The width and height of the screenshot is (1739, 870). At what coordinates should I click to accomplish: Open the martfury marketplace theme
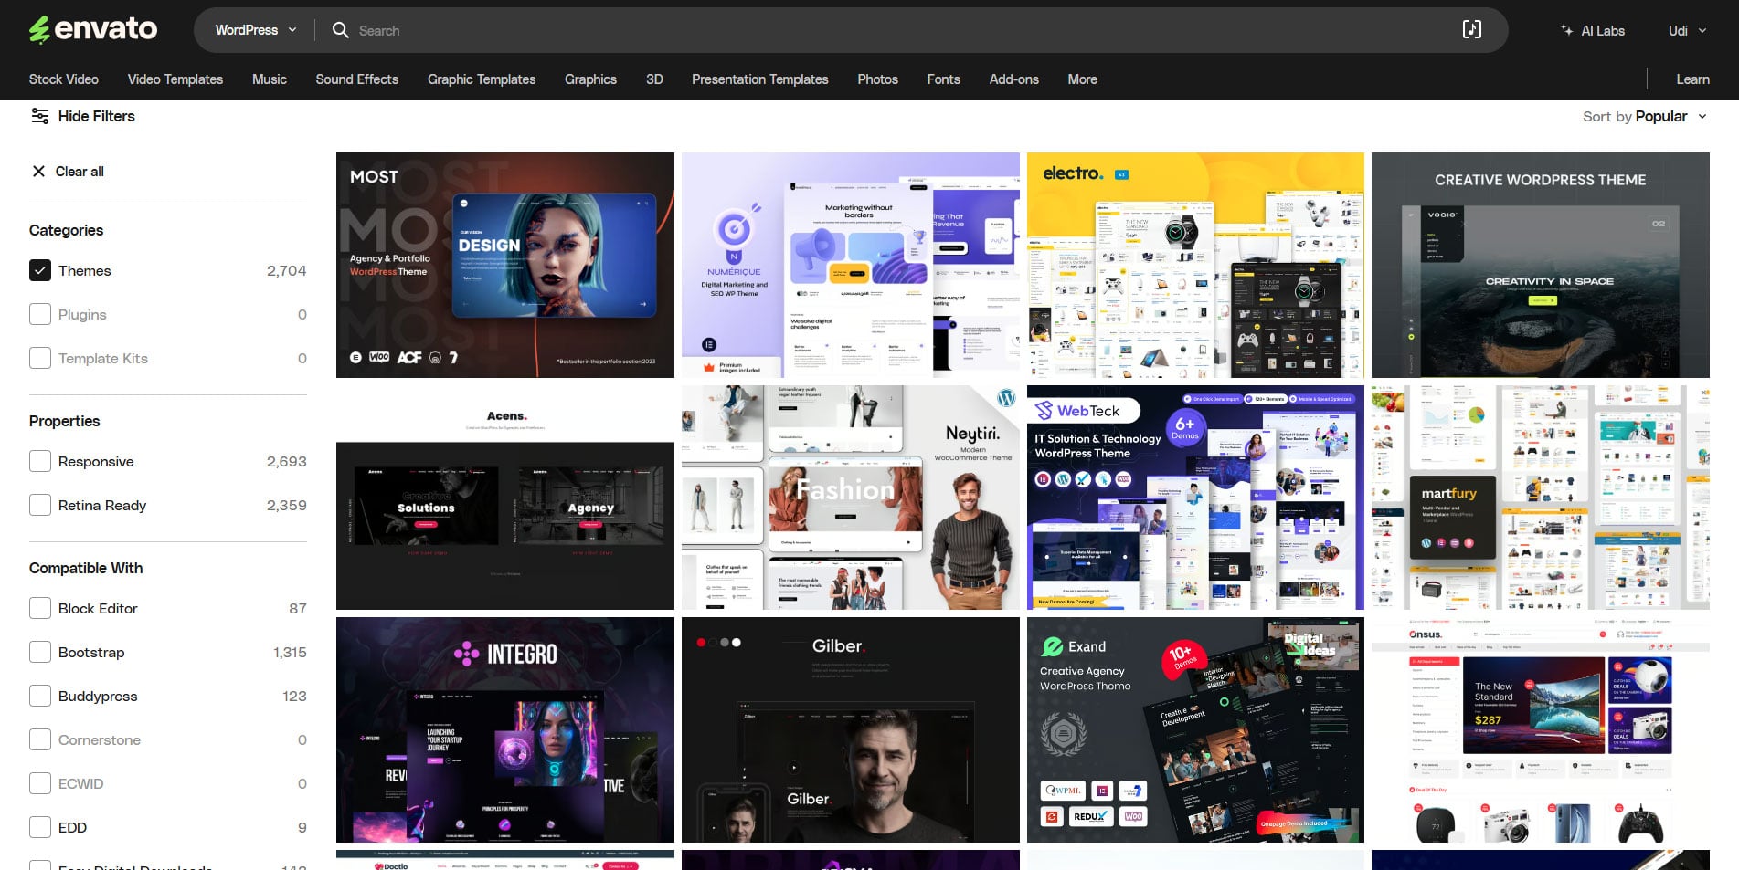coord(1541,498)
